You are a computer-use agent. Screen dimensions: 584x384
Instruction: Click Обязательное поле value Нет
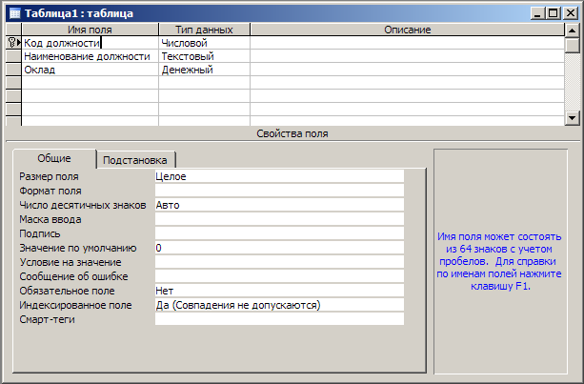click(x=279, y=291)
